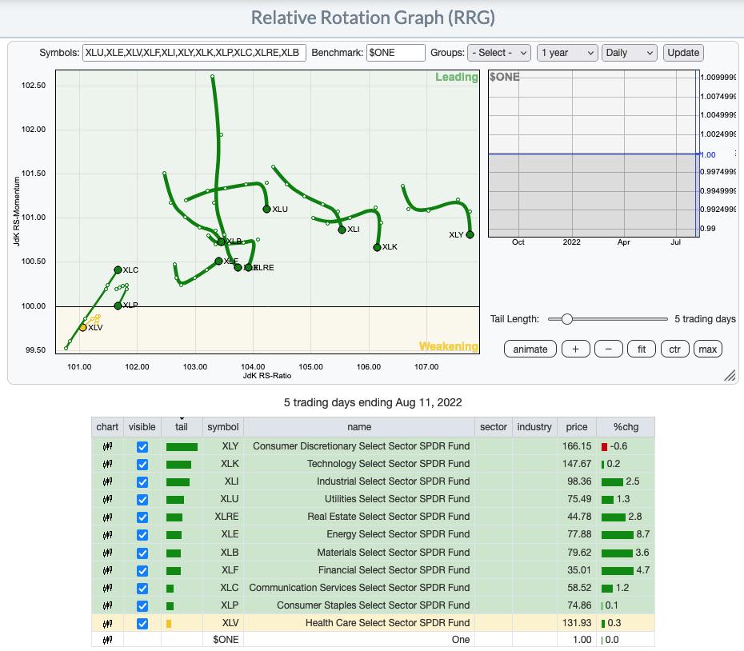The image size is (744, 651).
Task: Zoom out with the minus button
Action: 608,349
